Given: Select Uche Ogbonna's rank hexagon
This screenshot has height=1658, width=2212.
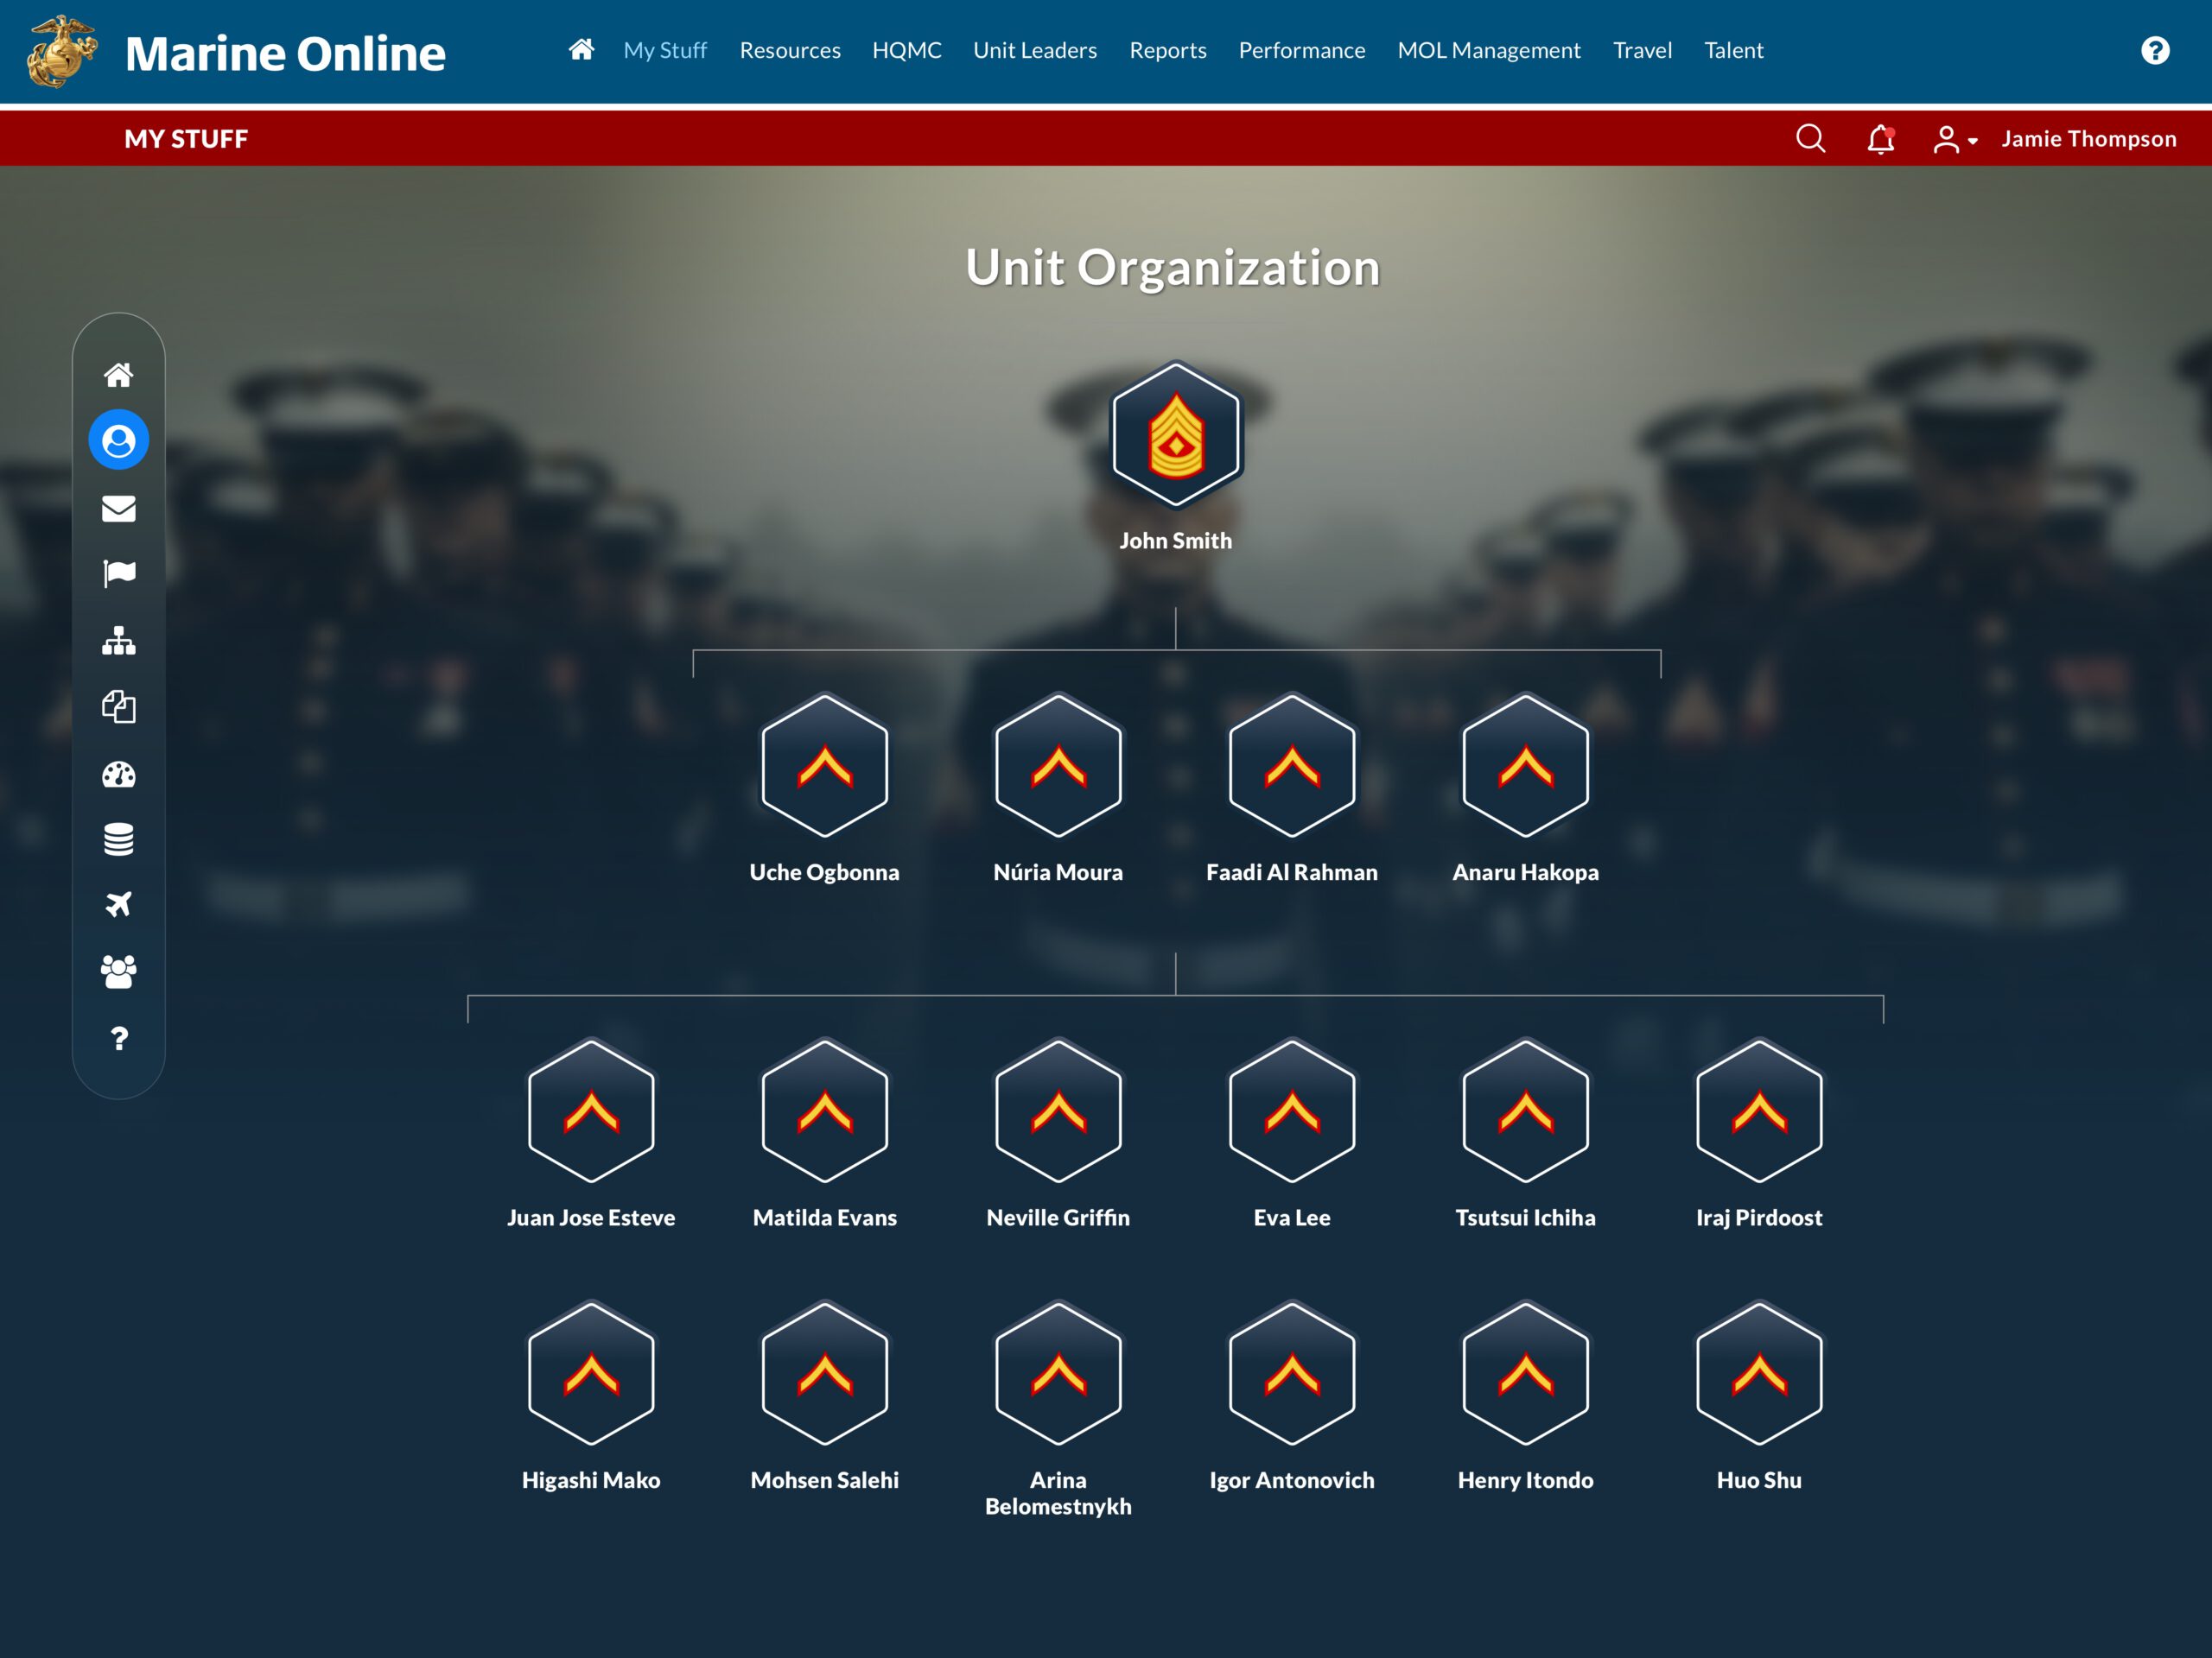Looking at the screenshot, I should click(x=825, y=766).
